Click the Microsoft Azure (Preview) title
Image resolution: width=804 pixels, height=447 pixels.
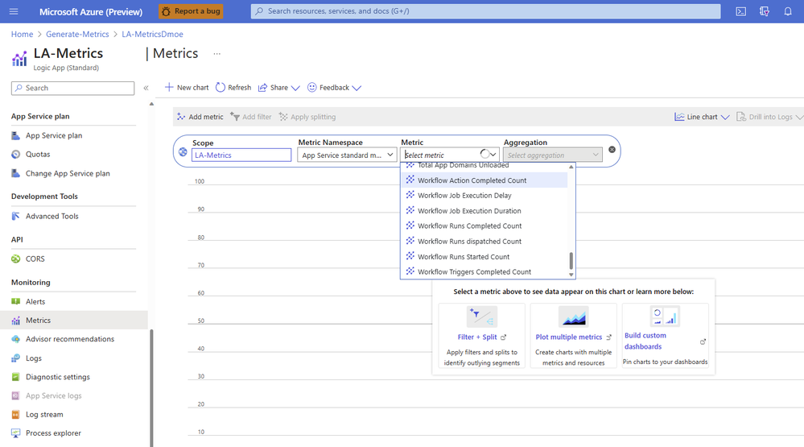pos(91,11)
